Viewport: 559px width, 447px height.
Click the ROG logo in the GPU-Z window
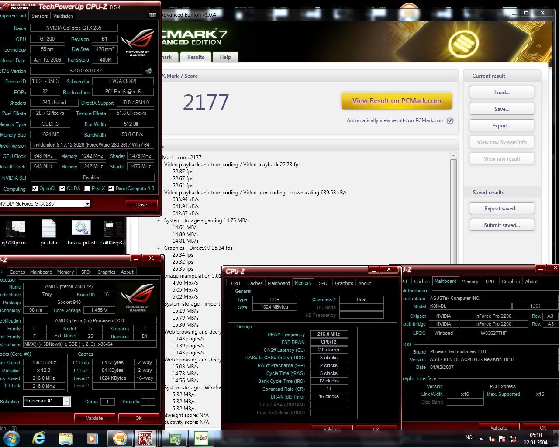pos(138,42)
